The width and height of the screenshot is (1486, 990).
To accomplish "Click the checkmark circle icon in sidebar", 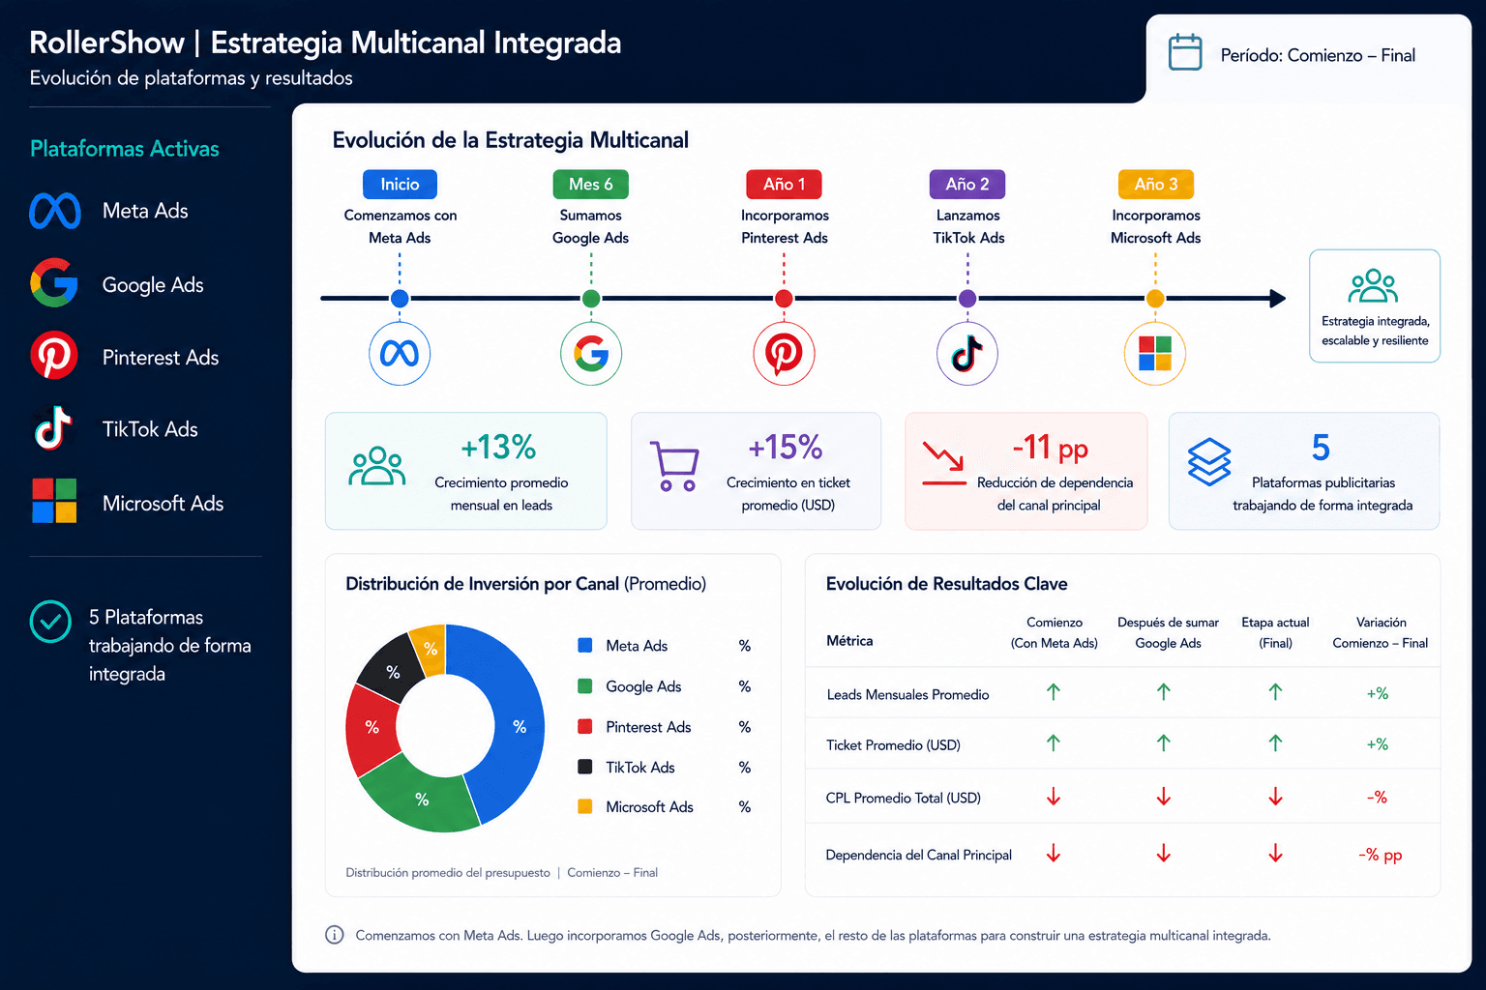I will point(50,622).
